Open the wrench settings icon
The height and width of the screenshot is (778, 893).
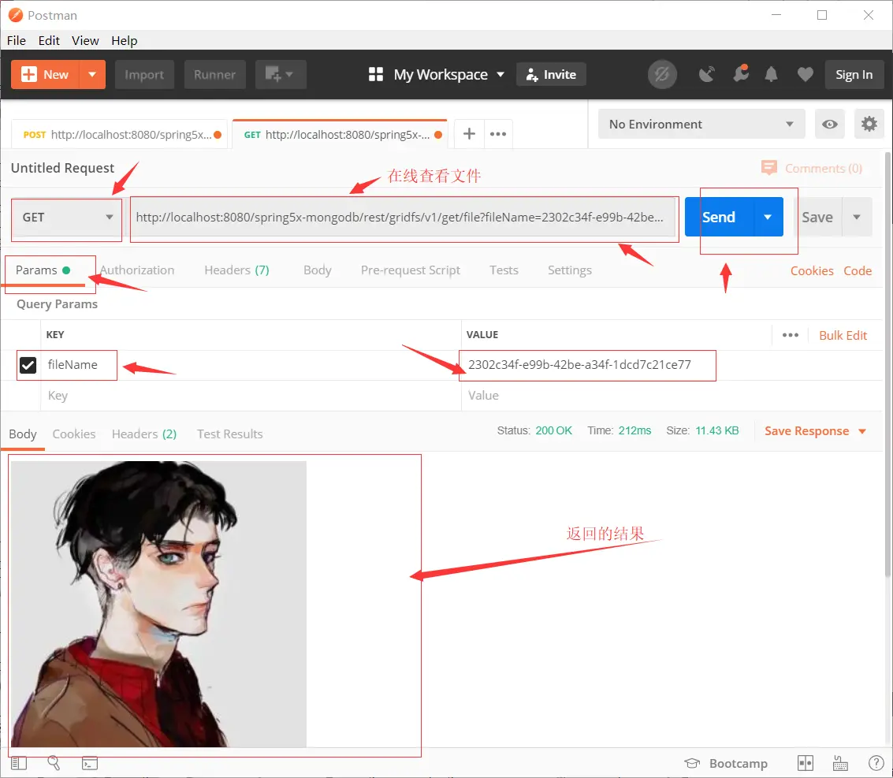[x=740, y=74]
